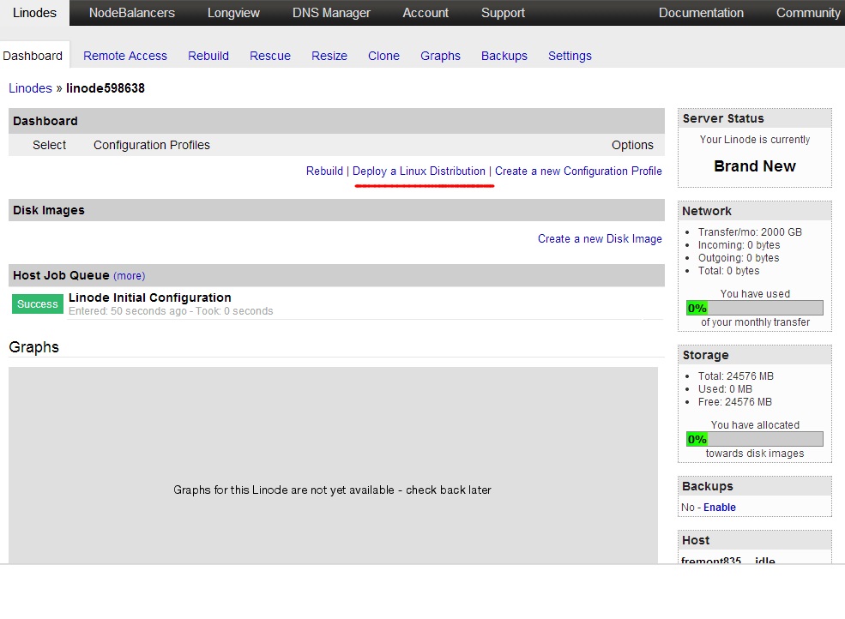Click Linode Initial Configuration job title
The image size is (845, 619).
(150, 297)
